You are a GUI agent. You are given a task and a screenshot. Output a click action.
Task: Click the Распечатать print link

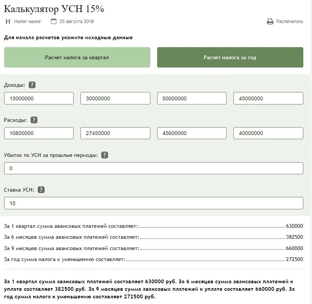289,21
